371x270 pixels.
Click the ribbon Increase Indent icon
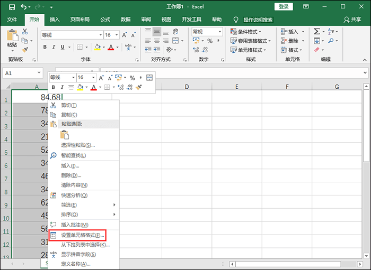[157, 50]
